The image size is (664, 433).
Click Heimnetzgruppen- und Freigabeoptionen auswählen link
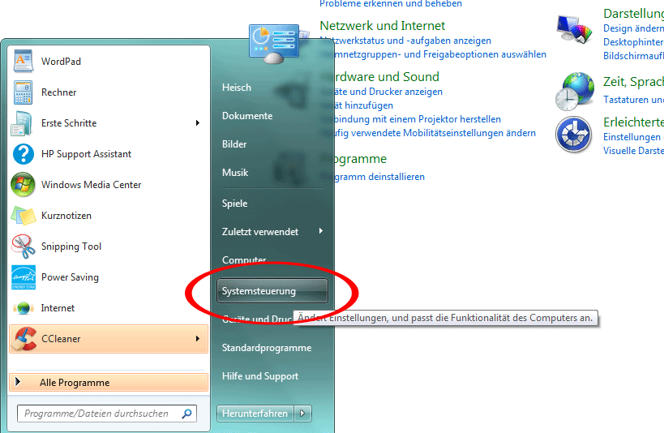pos(433,54)
